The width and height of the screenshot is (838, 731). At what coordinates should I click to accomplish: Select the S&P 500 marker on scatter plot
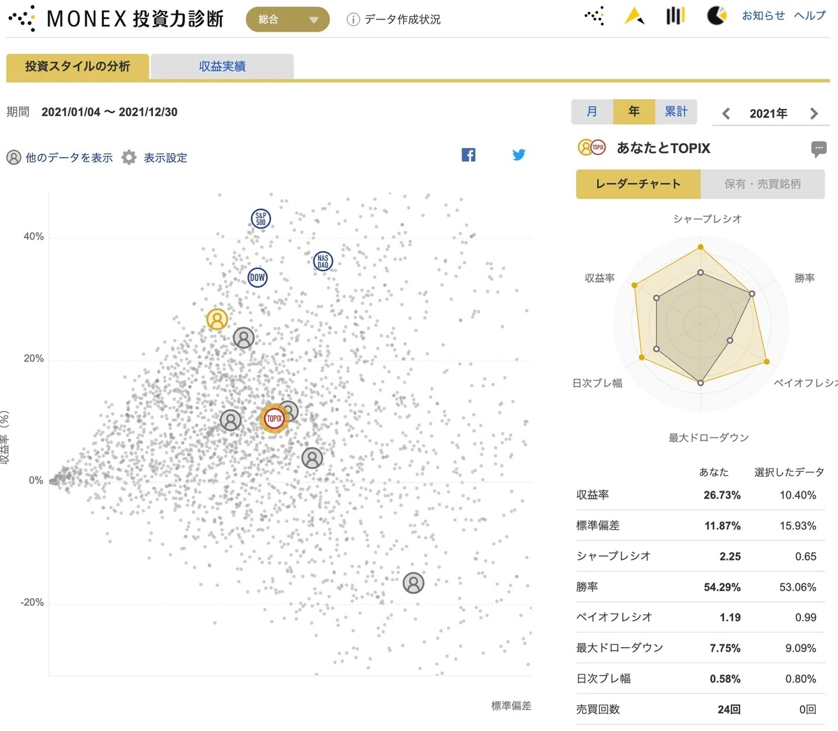[x=260, y=219]
